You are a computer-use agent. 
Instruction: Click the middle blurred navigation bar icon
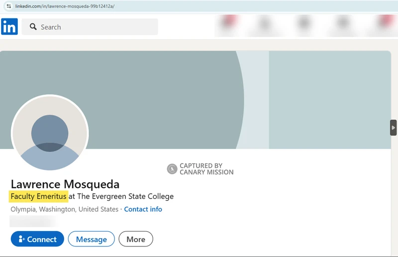303,25
